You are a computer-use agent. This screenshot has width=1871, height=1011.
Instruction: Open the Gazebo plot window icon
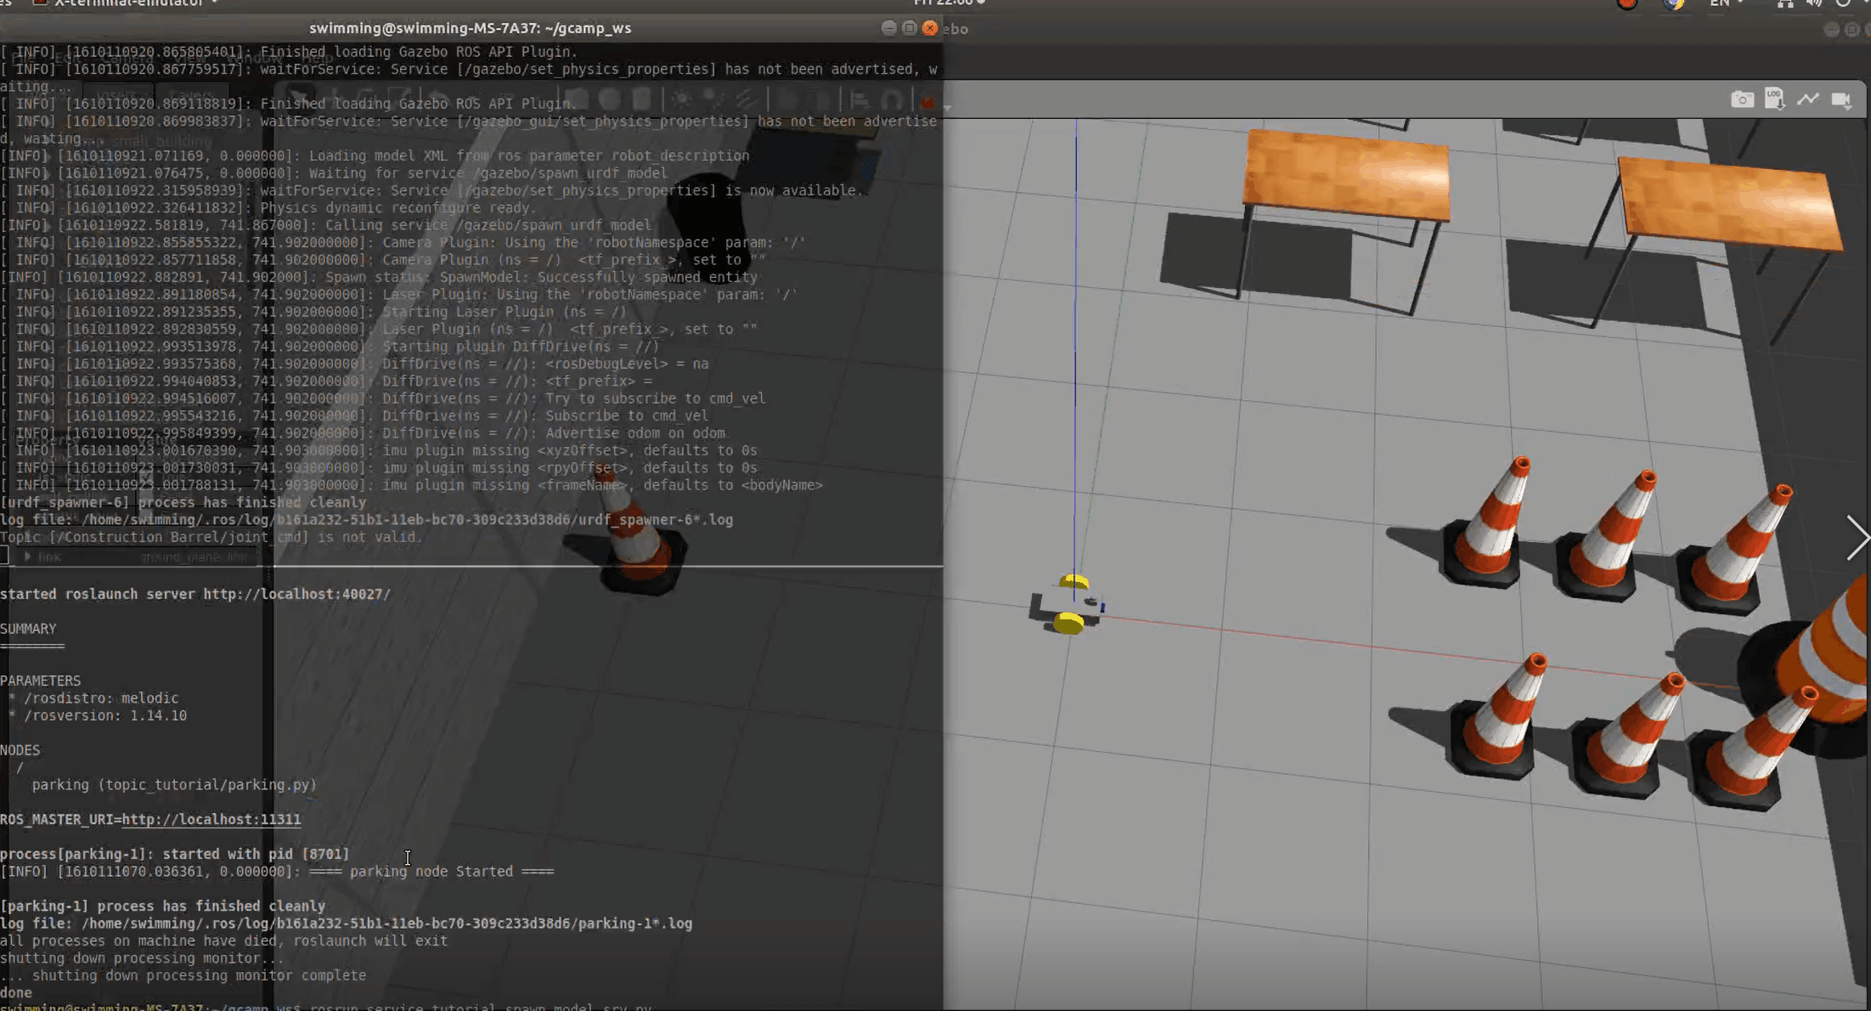coord(1808,99)
